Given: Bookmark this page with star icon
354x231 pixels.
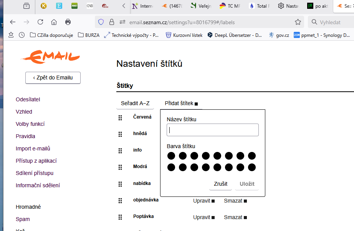Looking at the screenshot, I should [298, 22].
